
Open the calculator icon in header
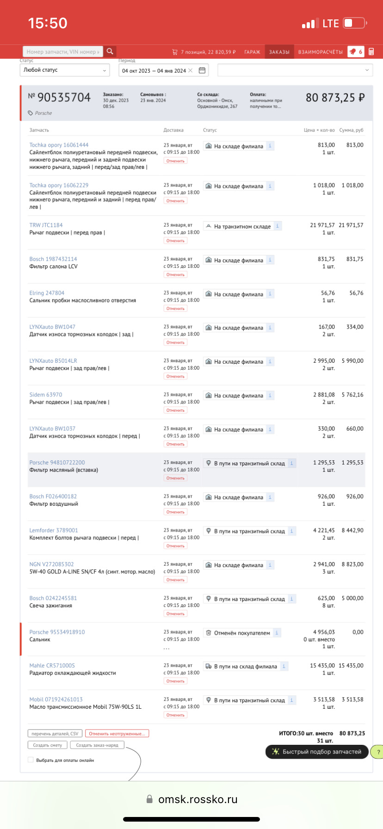pyautogui.click(x=371, y=52)
